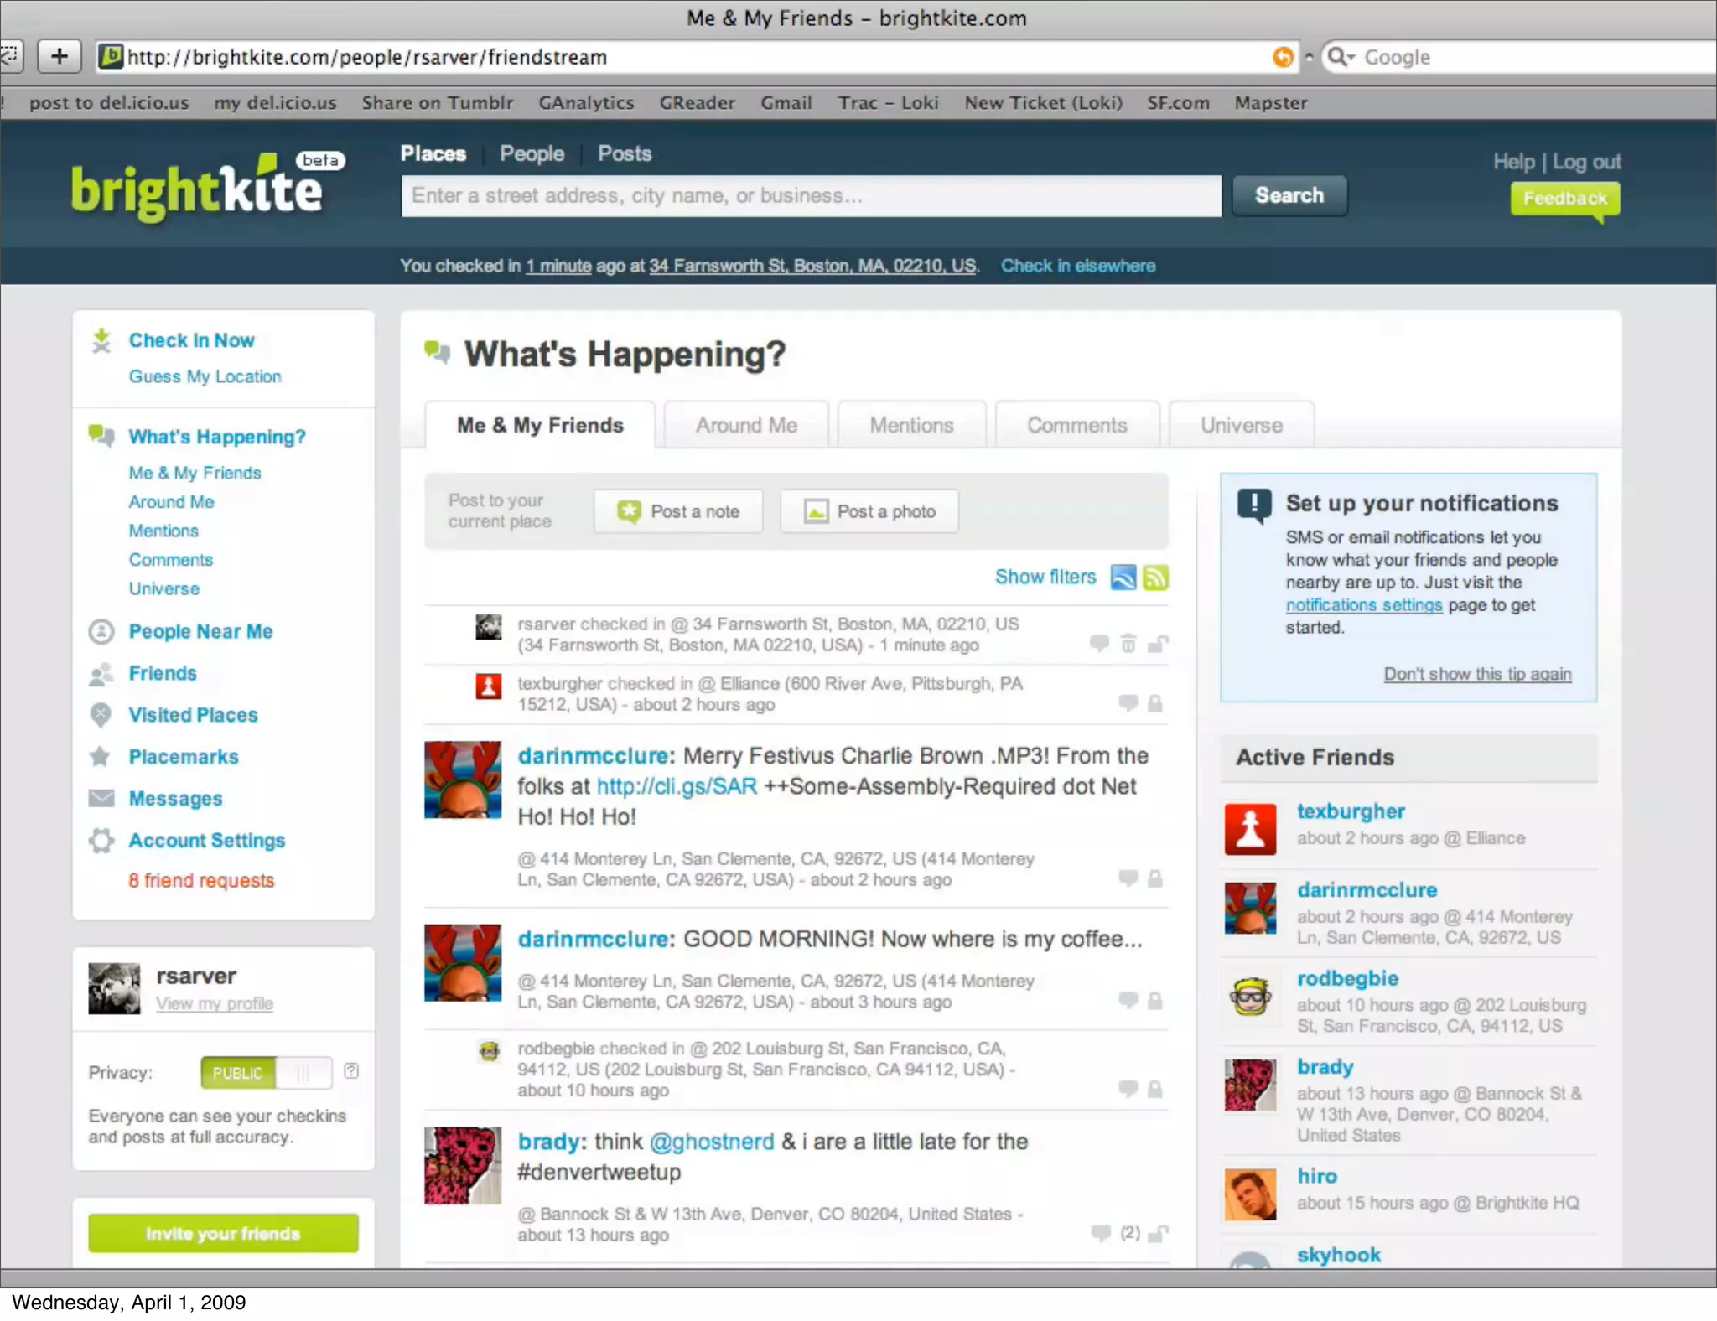Comment on rodbegbie Louisburg checkin
Screen dimensions: 1717x1321
click(1128, 1089)
